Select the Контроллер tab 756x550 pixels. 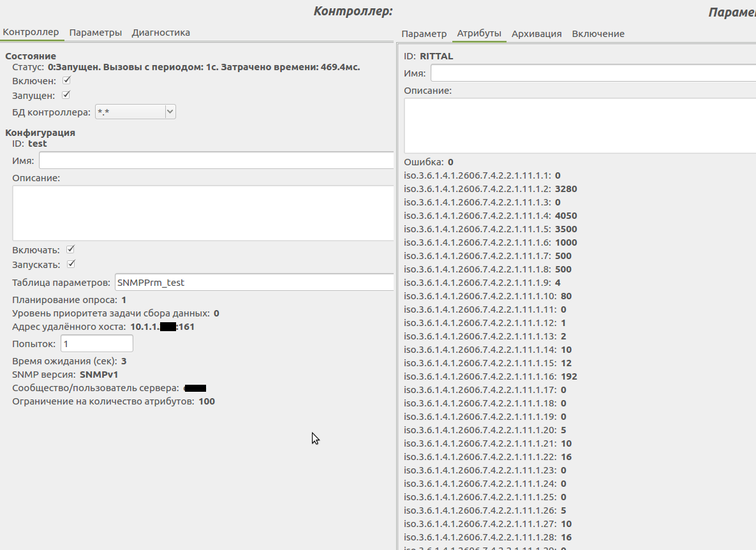click(x=31, y=33)
